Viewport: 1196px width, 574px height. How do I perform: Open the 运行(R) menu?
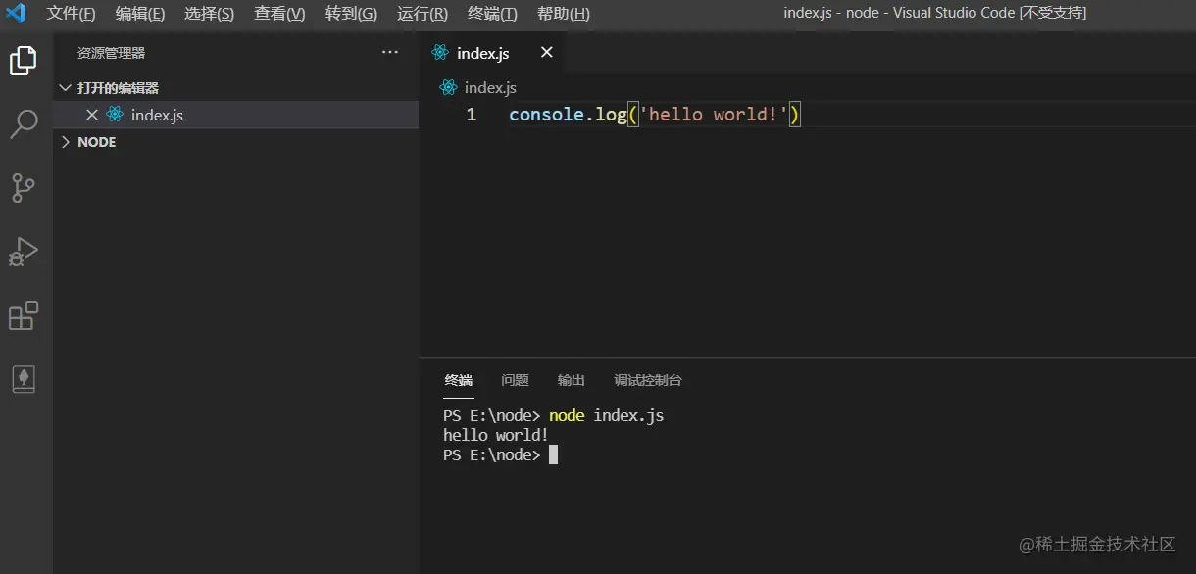[423, 14]
